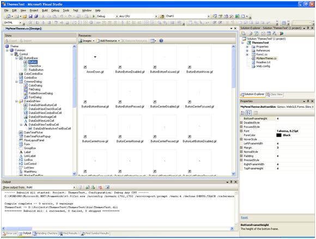Viewport: 316px width, 239px height.
Task: Select the Button skin node
Action: click(x=33, y=62)
